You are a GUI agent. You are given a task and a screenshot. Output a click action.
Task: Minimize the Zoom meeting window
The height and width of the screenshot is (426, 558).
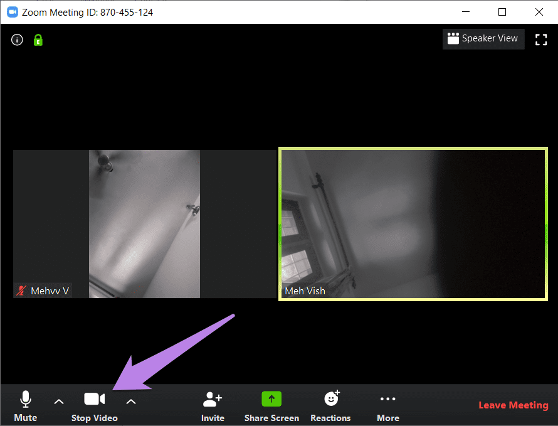click(465, 12)
